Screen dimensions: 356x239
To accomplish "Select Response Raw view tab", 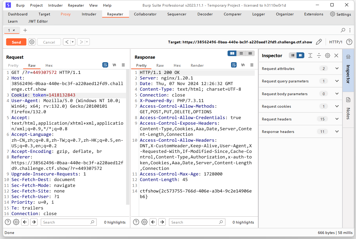I will (x=160, y=65).
